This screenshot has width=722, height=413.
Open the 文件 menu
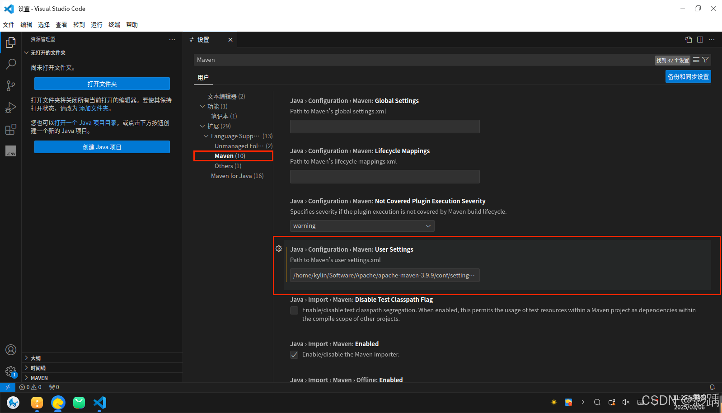click(9, 25)
